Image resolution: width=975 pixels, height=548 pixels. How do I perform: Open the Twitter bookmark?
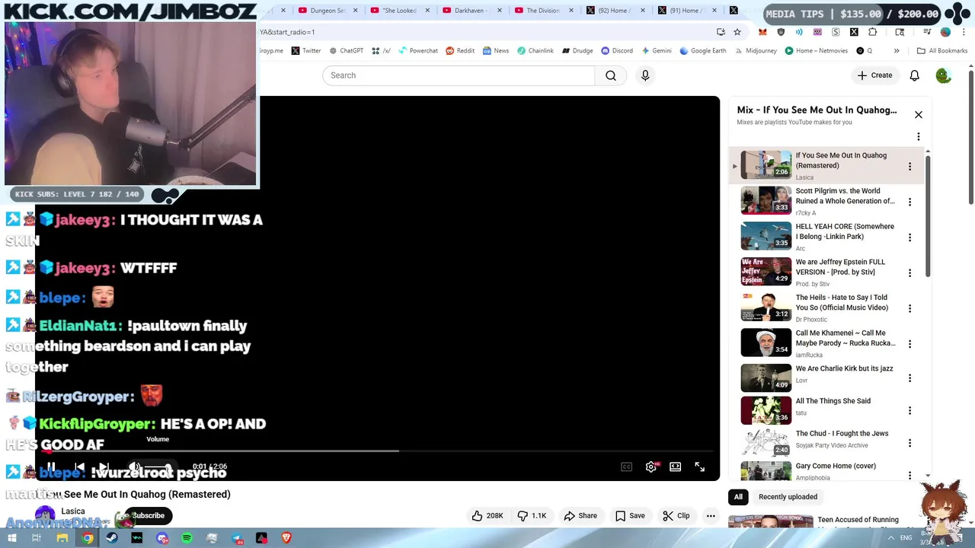[x=306, y=51]
